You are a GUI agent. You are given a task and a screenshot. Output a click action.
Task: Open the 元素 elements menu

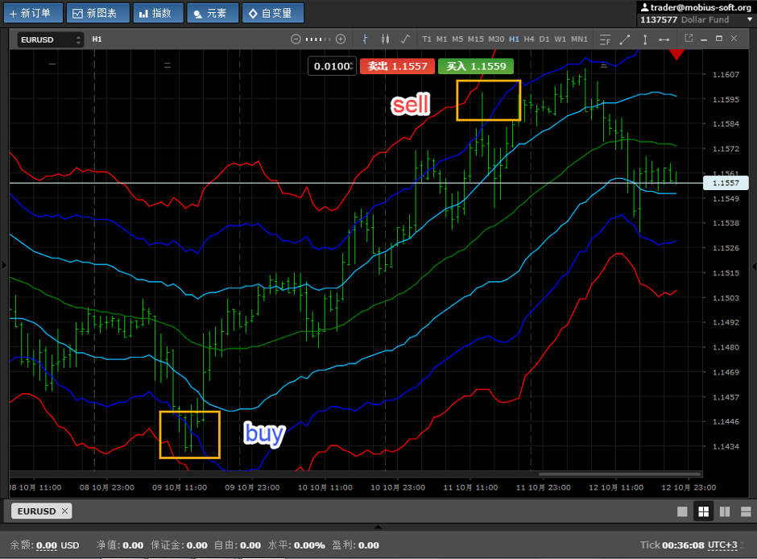coord(213,13)
